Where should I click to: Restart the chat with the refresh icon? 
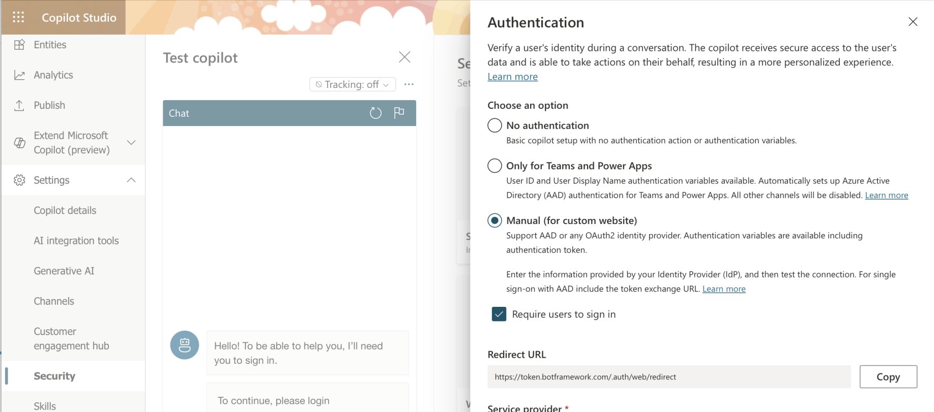click(x=375, y=113)
